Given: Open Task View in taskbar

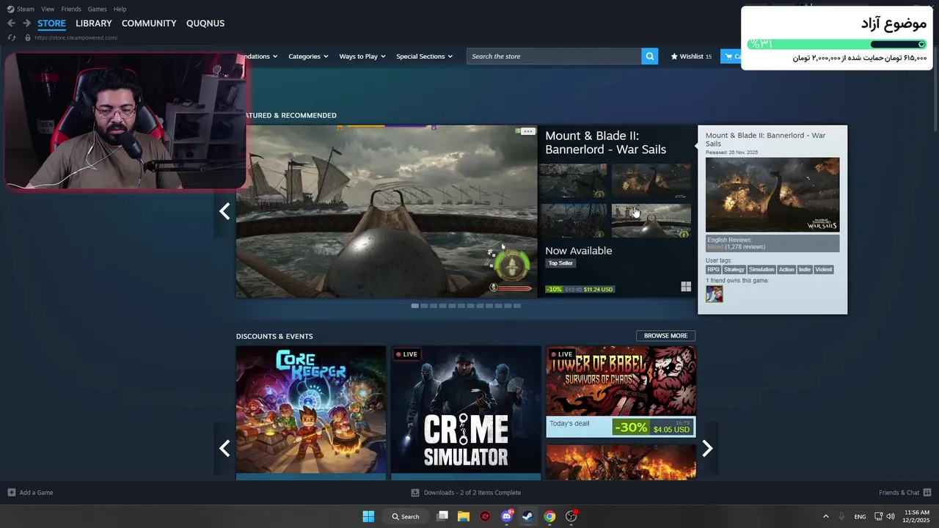Looking at the screenshot, I should coord(442,516).
